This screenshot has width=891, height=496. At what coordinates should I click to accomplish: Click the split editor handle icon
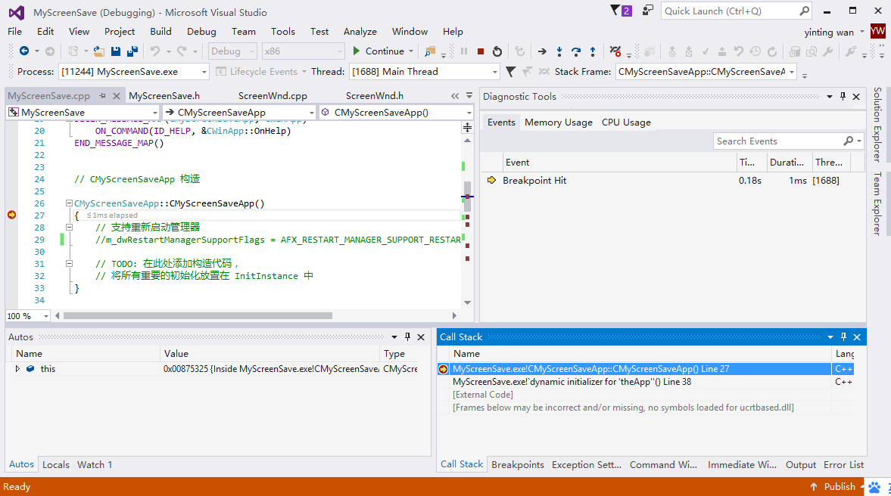click(x=467, y=128)
